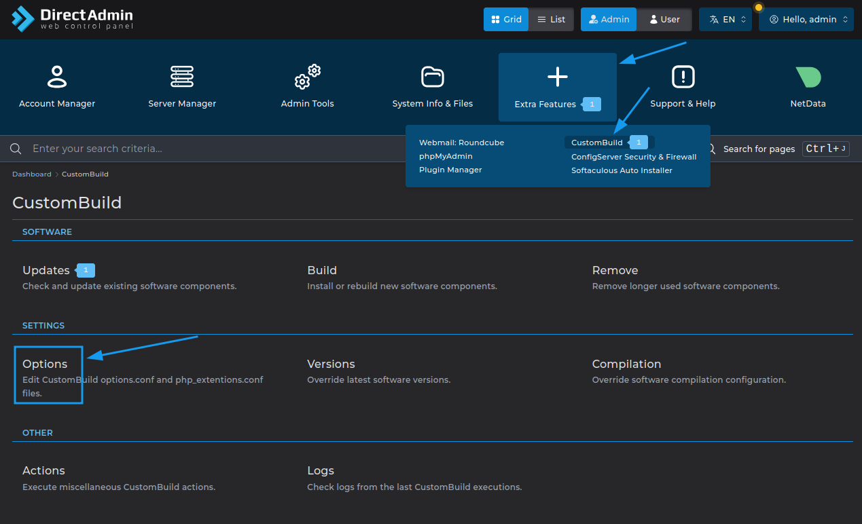This screenshot has height=524, width=862.
Task: Click the Account Manager label
Action: point(57,104)
